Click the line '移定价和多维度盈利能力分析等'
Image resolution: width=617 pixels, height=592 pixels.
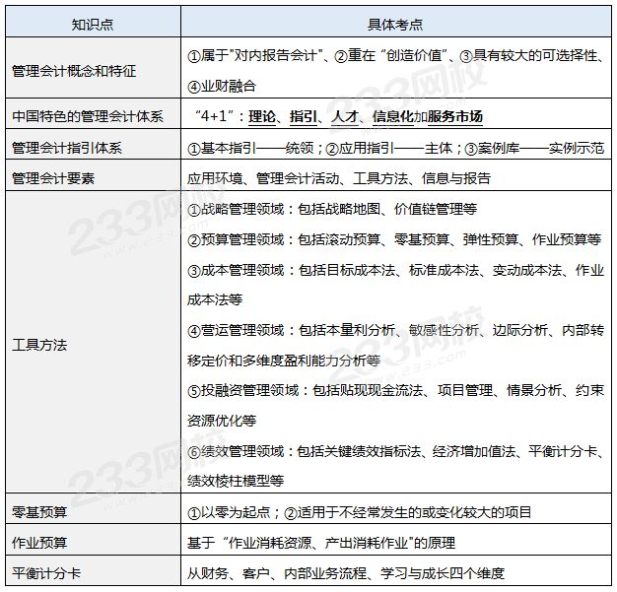point(284,361)
